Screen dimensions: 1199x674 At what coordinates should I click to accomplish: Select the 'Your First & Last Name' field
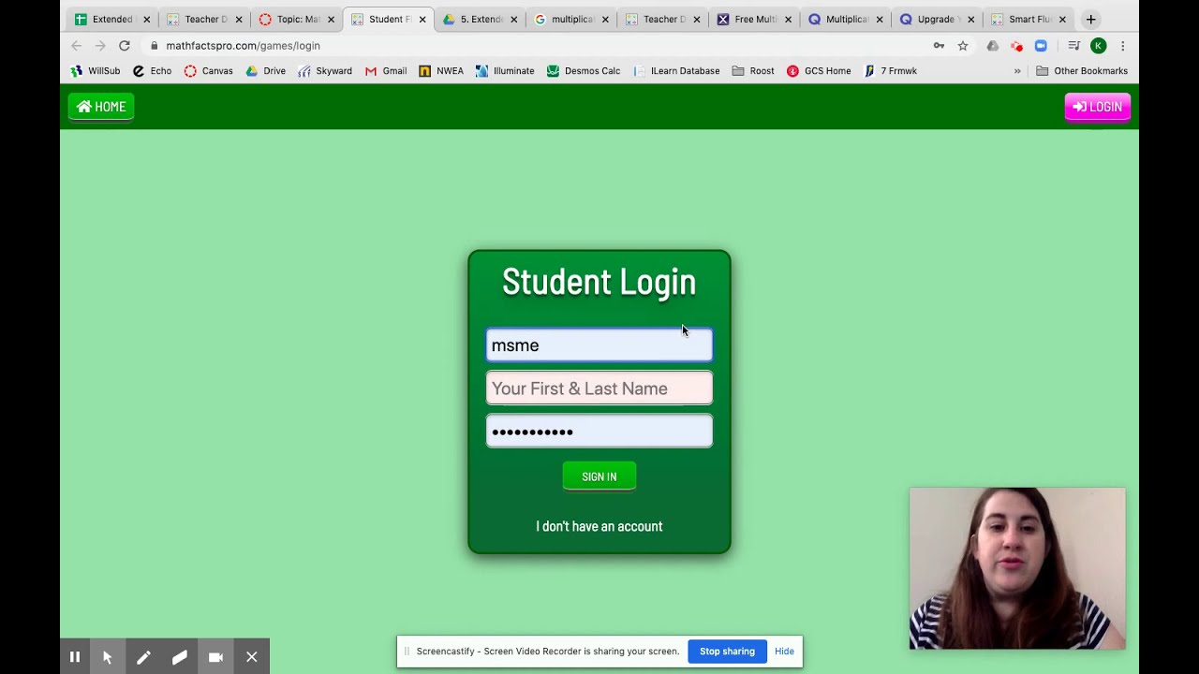coord(599,388)
